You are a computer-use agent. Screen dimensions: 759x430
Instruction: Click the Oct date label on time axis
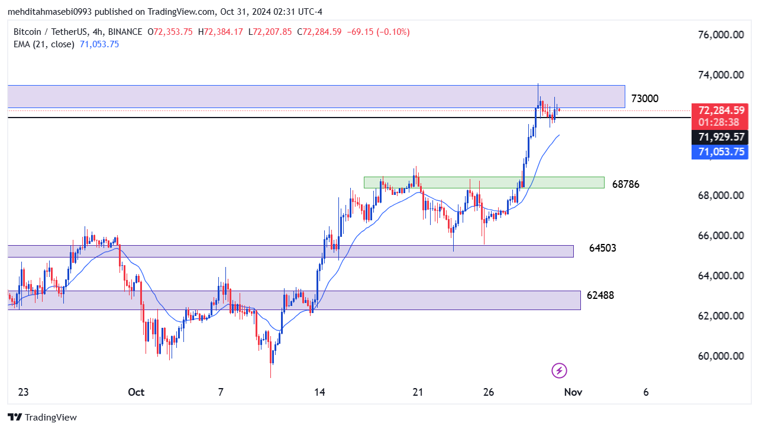[137, 392]
